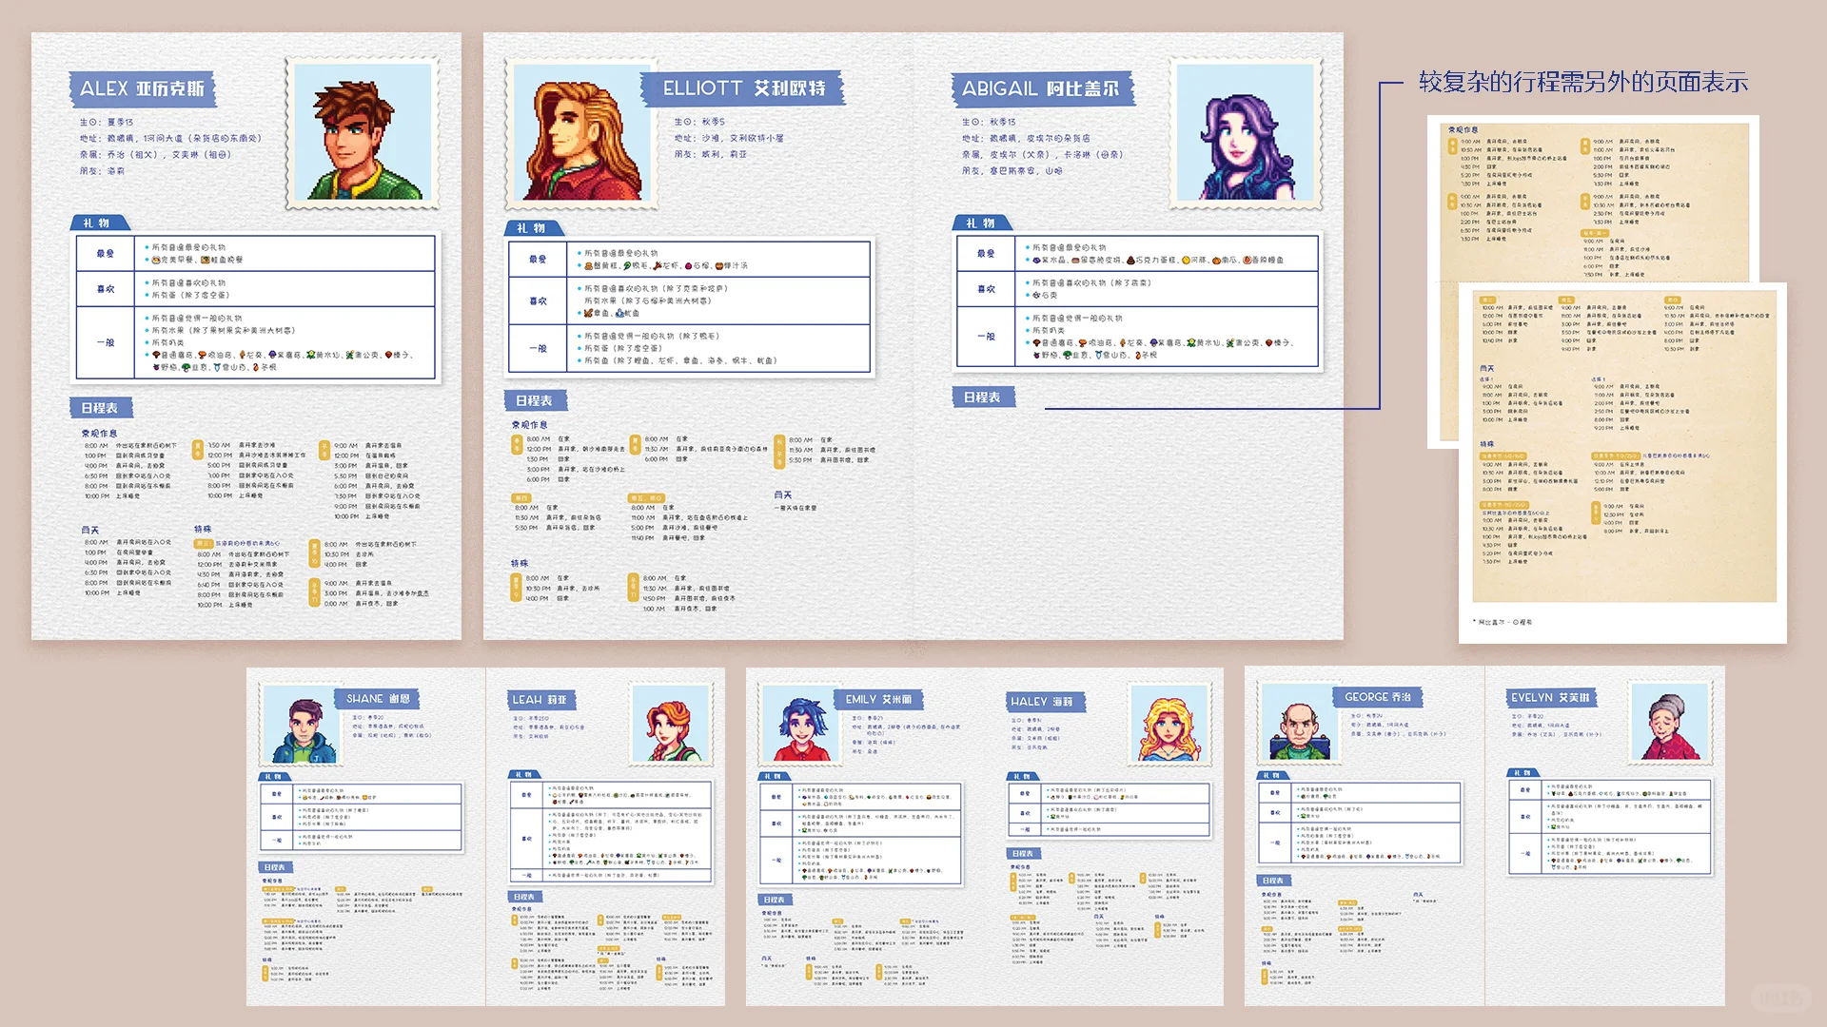Image resolution: width=1827 pixels, height=1027 pixels.
Task: Click Evelyn's grey-haired portrait
Action: [1669, 723]
